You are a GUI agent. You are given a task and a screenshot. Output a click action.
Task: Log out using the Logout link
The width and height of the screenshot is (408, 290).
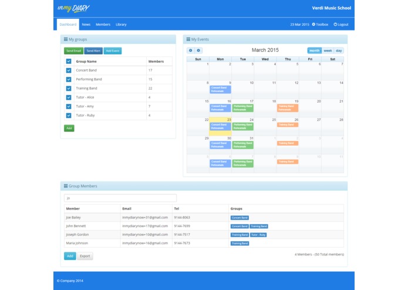click(341, 25)
